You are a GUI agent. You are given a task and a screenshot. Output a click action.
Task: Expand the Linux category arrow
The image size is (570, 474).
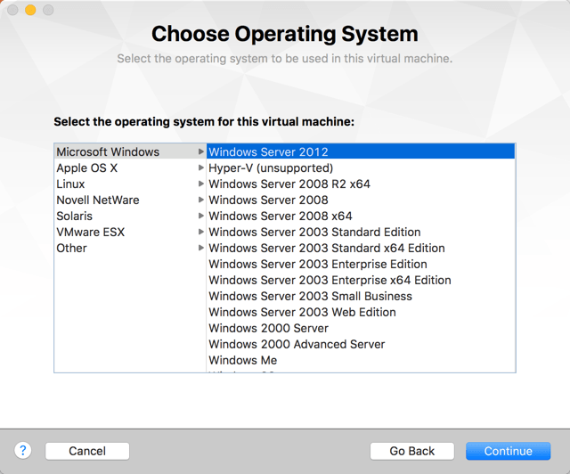point(201,184)
